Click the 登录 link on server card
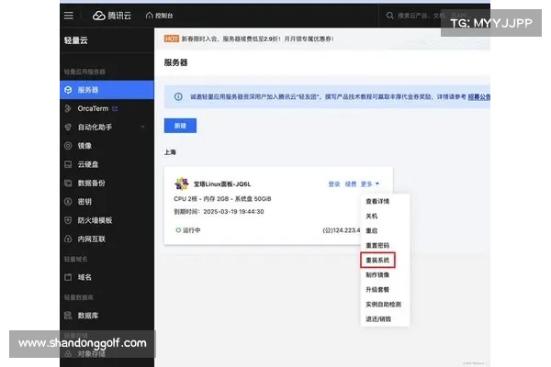This screenshot has width=551, height=367. click(334, 183)
